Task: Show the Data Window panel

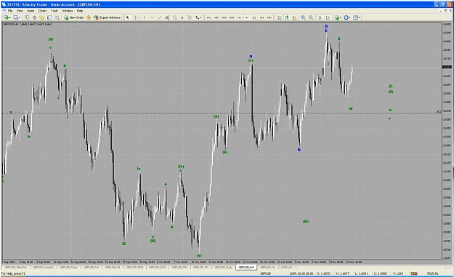Action: pyautogui.click(x=34, y=17)
